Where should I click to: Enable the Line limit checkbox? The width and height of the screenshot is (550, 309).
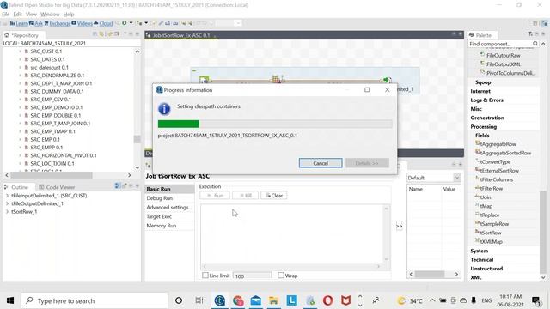coord(205,276)
